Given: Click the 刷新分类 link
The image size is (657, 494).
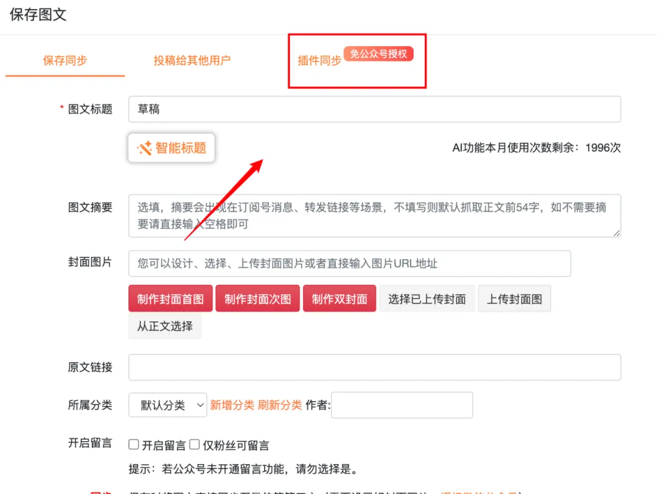Looking at the screenshot, I should pos(280,405).
